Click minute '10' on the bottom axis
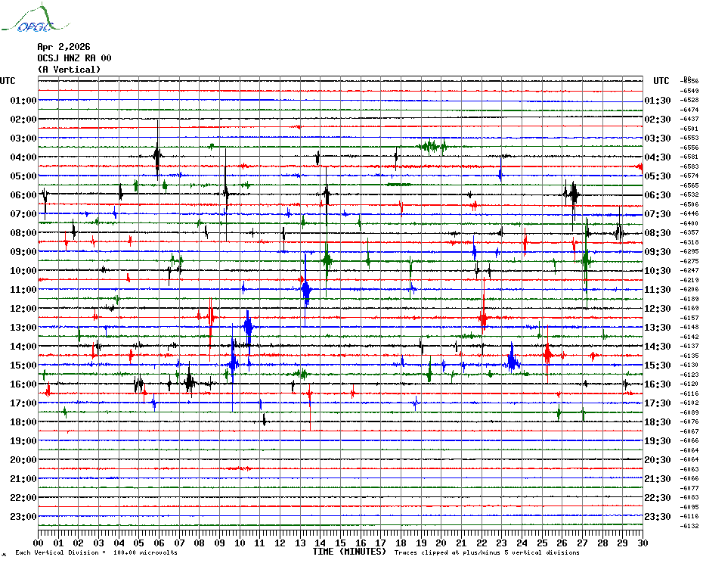 pyautogui.click(x=240, y=543)
